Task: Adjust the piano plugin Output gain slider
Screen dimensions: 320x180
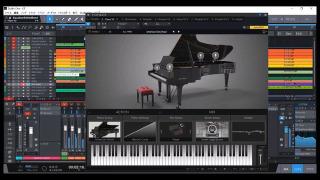Action: pos(260,159)
